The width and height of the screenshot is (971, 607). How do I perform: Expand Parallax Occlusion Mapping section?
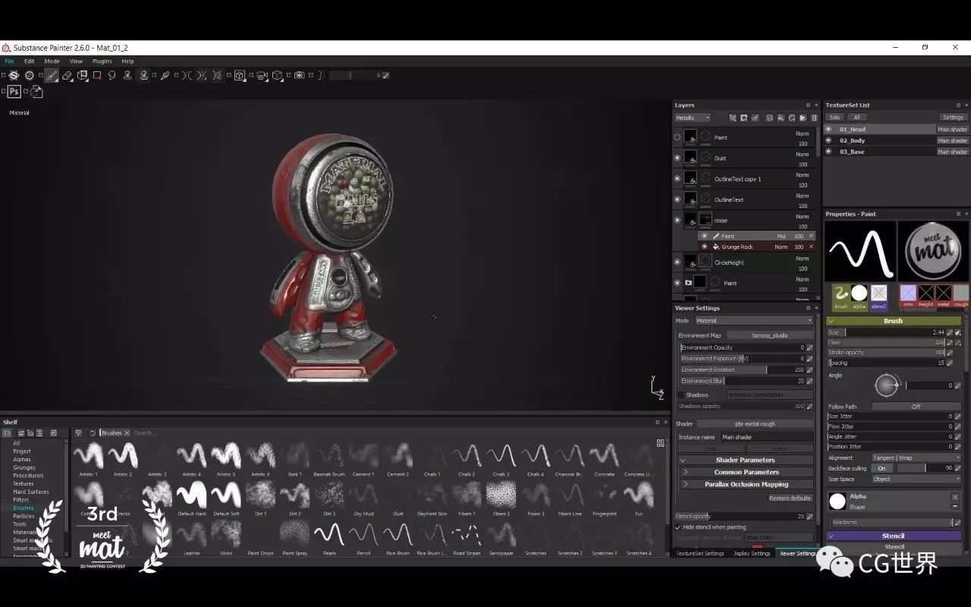tap(747, 484)
